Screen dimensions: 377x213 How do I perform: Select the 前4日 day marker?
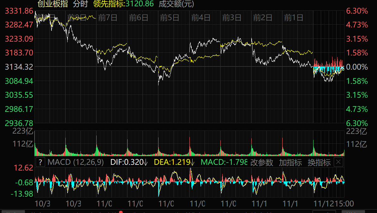[x=201, y=18]
